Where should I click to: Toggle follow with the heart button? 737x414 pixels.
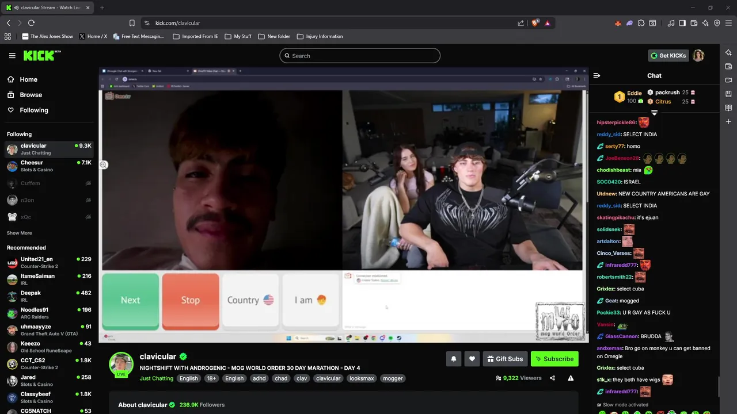click(x=472, y=359)
